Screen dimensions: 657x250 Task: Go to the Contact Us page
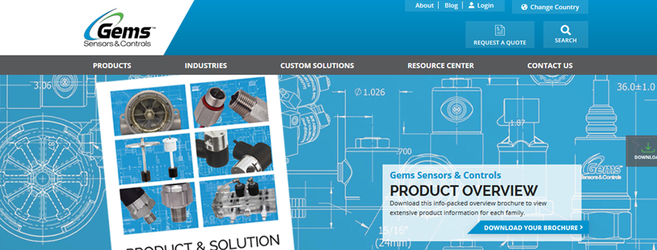549,66
